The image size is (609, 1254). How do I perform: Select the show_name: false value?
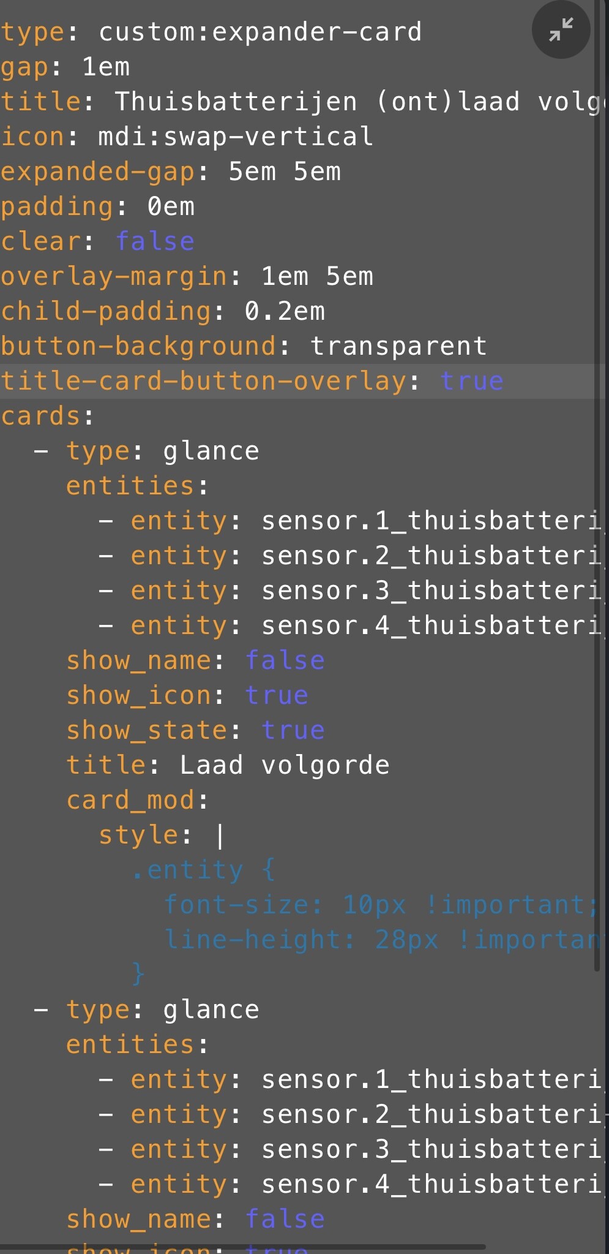(284, 660)
